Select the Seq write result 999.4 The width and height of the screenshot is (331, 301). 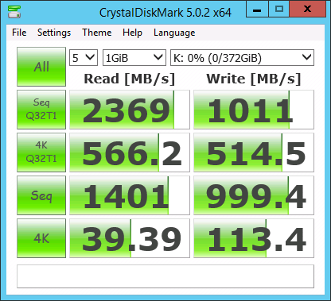point(254,195)
